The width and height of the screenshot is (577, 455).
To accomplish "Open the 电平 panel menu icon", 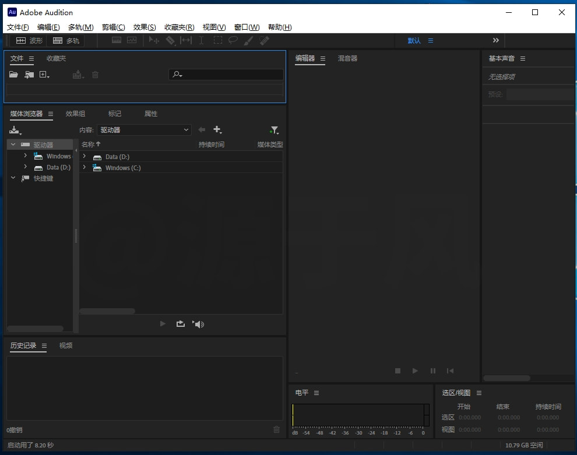I will click(x=316, y=393).
